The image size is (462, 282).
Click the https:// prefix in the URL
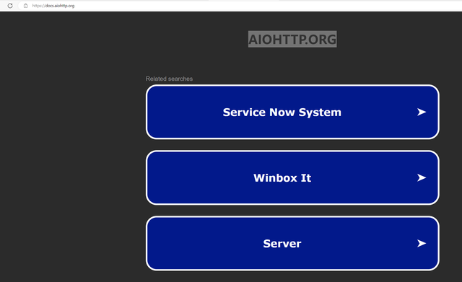pyautogui.click(x=38, y=6)
